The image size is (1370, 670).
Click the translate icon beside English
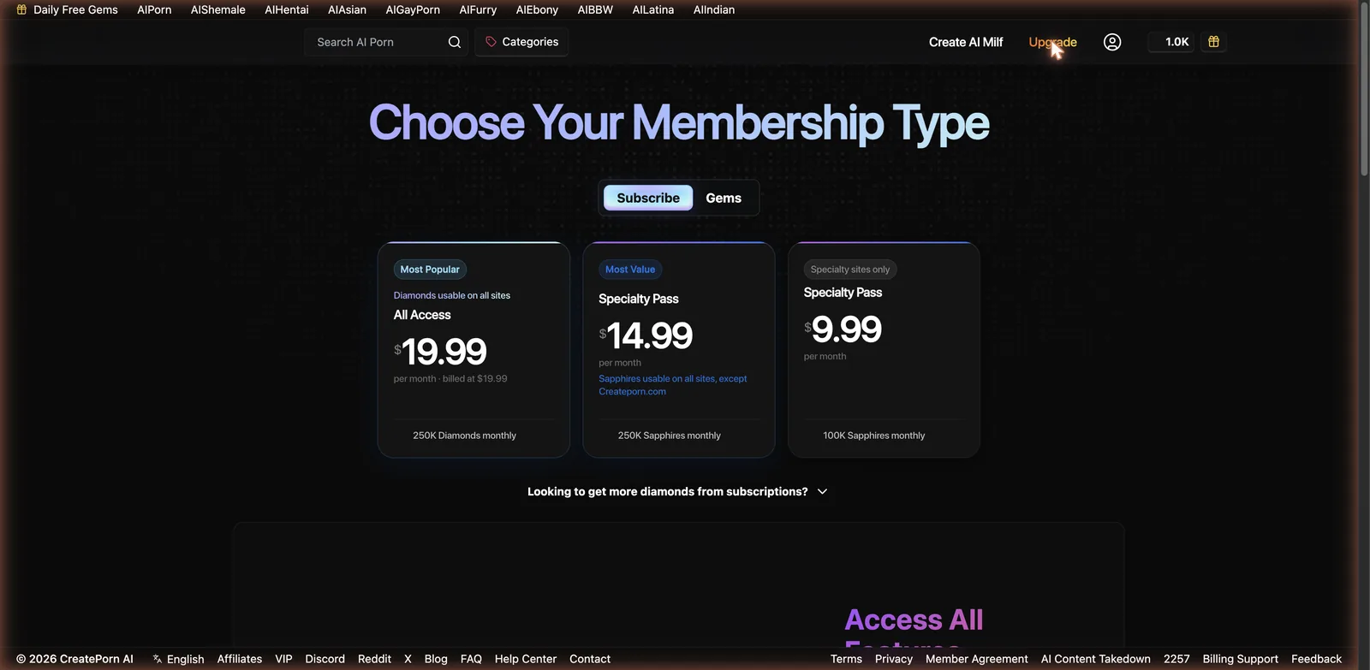pyautogui.click(x=158, y=659)
